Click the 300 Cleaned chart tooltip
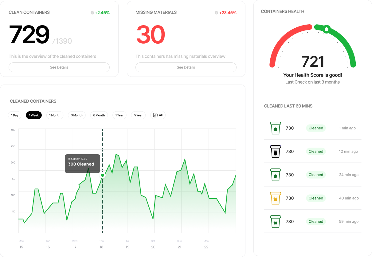The image size is (372, 257). pos(82,164)
